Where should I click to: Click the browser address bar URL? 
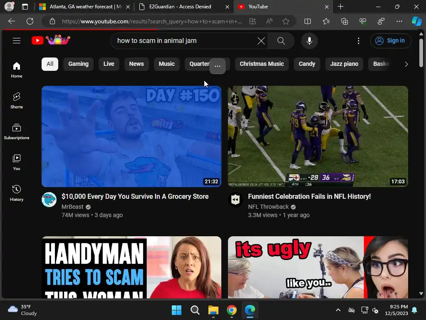[151, 21]
